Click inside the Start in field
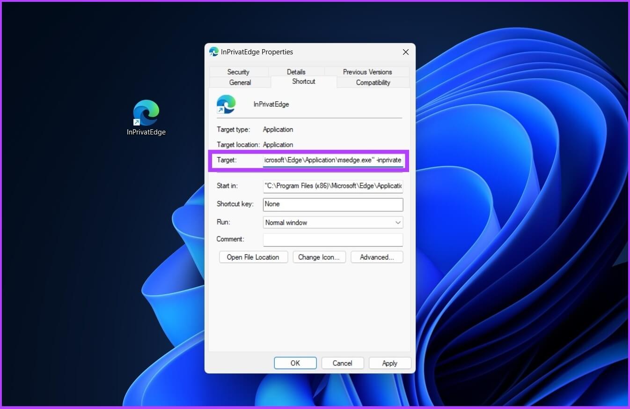This screenshot has height=409, width=630. pyautogui.click(x=333, y=186)
